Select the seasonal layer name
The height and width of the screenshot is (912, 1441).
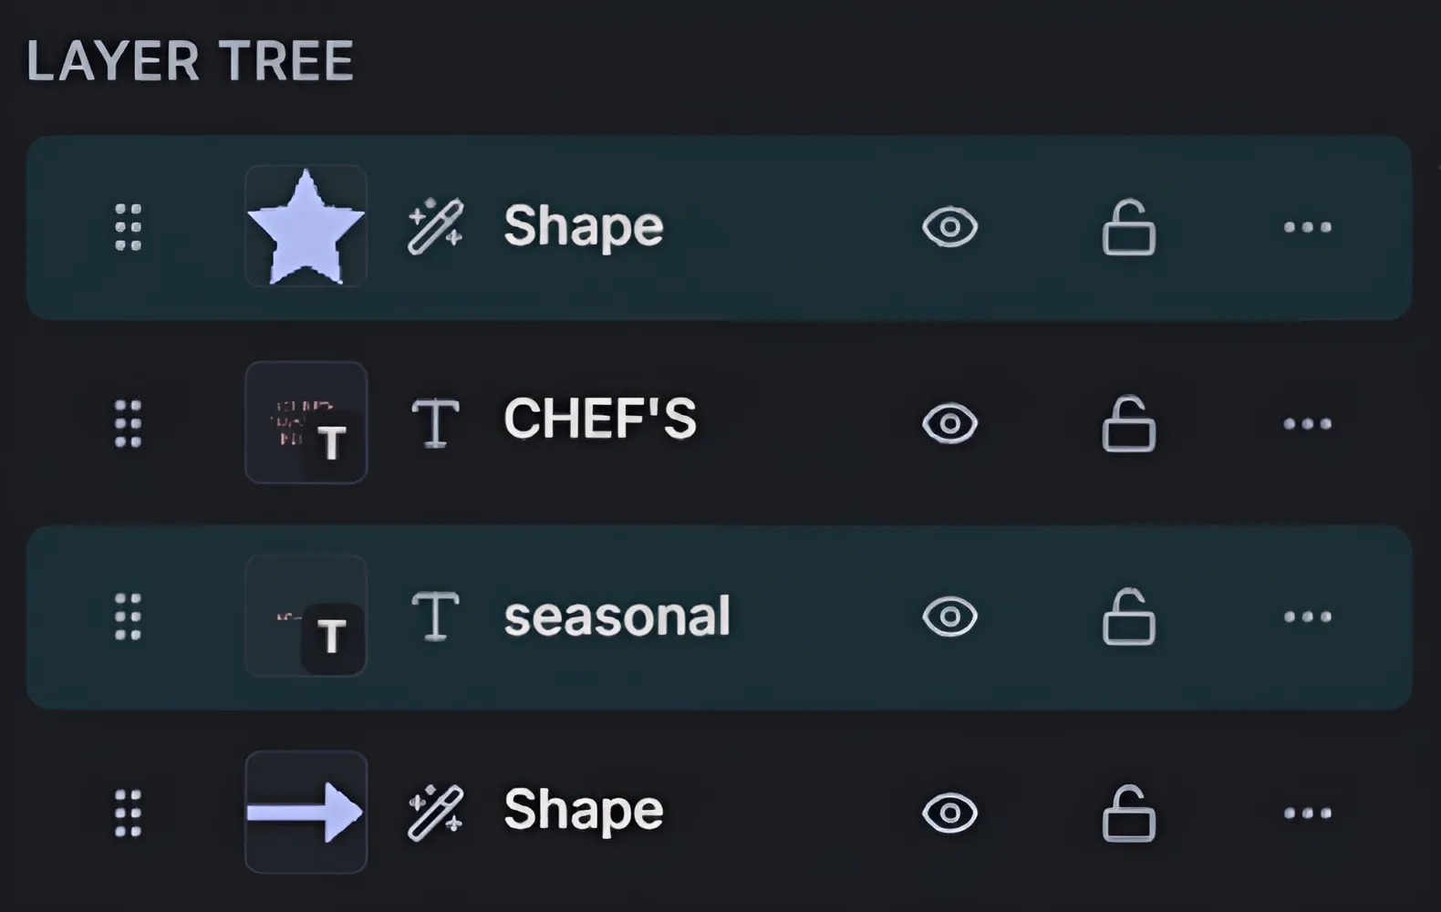click(x=617, y=617)
